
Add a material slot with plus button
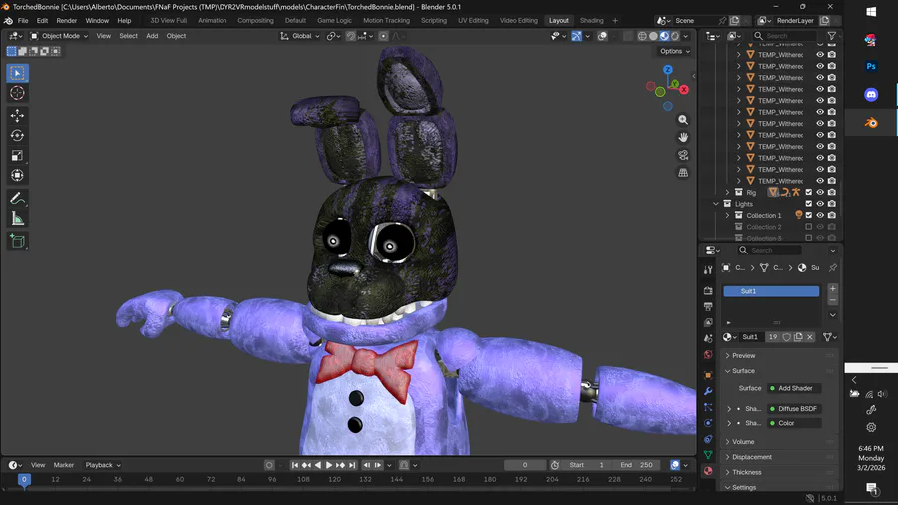point(833,289)
